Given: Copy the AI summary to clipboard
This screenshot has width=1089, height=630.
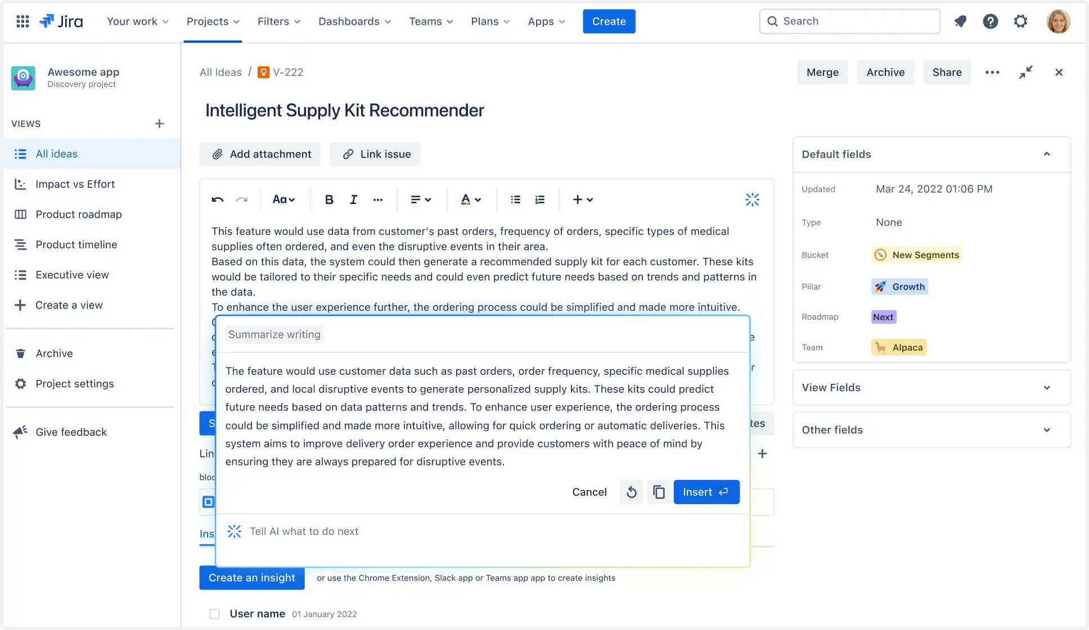Looking at the screenshot, I should tap(658, 492).
